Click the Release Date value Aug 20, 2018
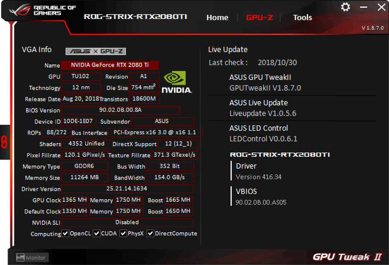 coord(81,99)
